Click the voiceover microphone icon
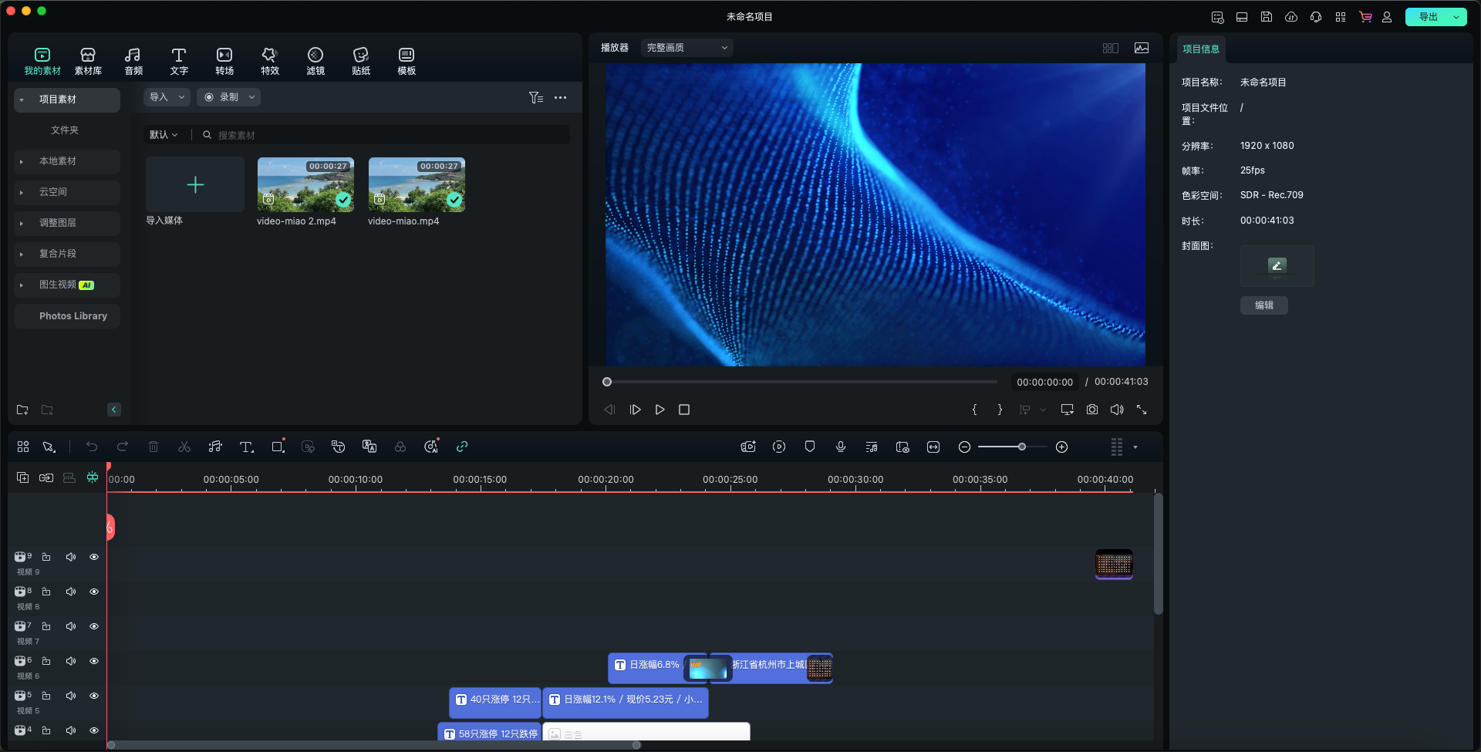This screenshot has height=752, width=1481. [841, 447]
